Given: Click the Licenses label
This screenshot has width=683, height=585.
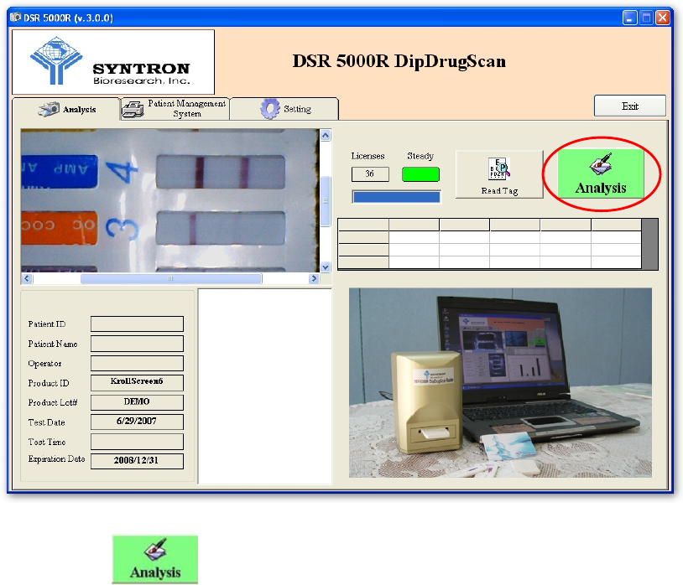Looking at the screenshot, I should pos(368,156).
